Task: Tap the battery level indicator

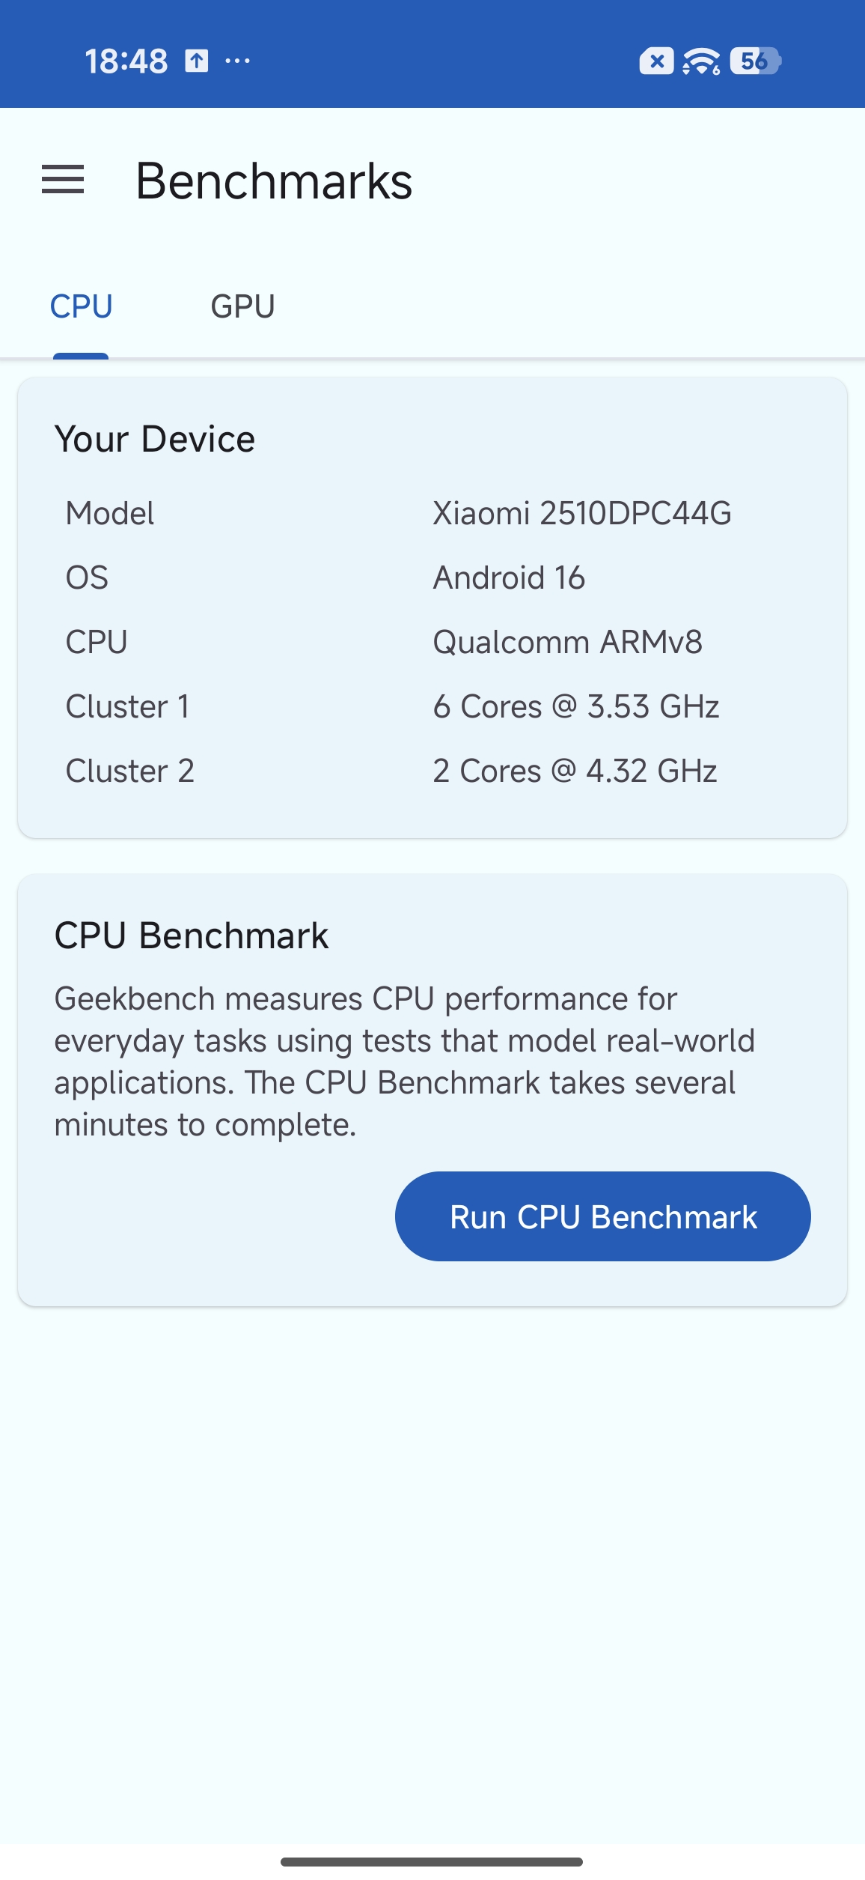Action: pyautogui.click(x=755, y=61)
